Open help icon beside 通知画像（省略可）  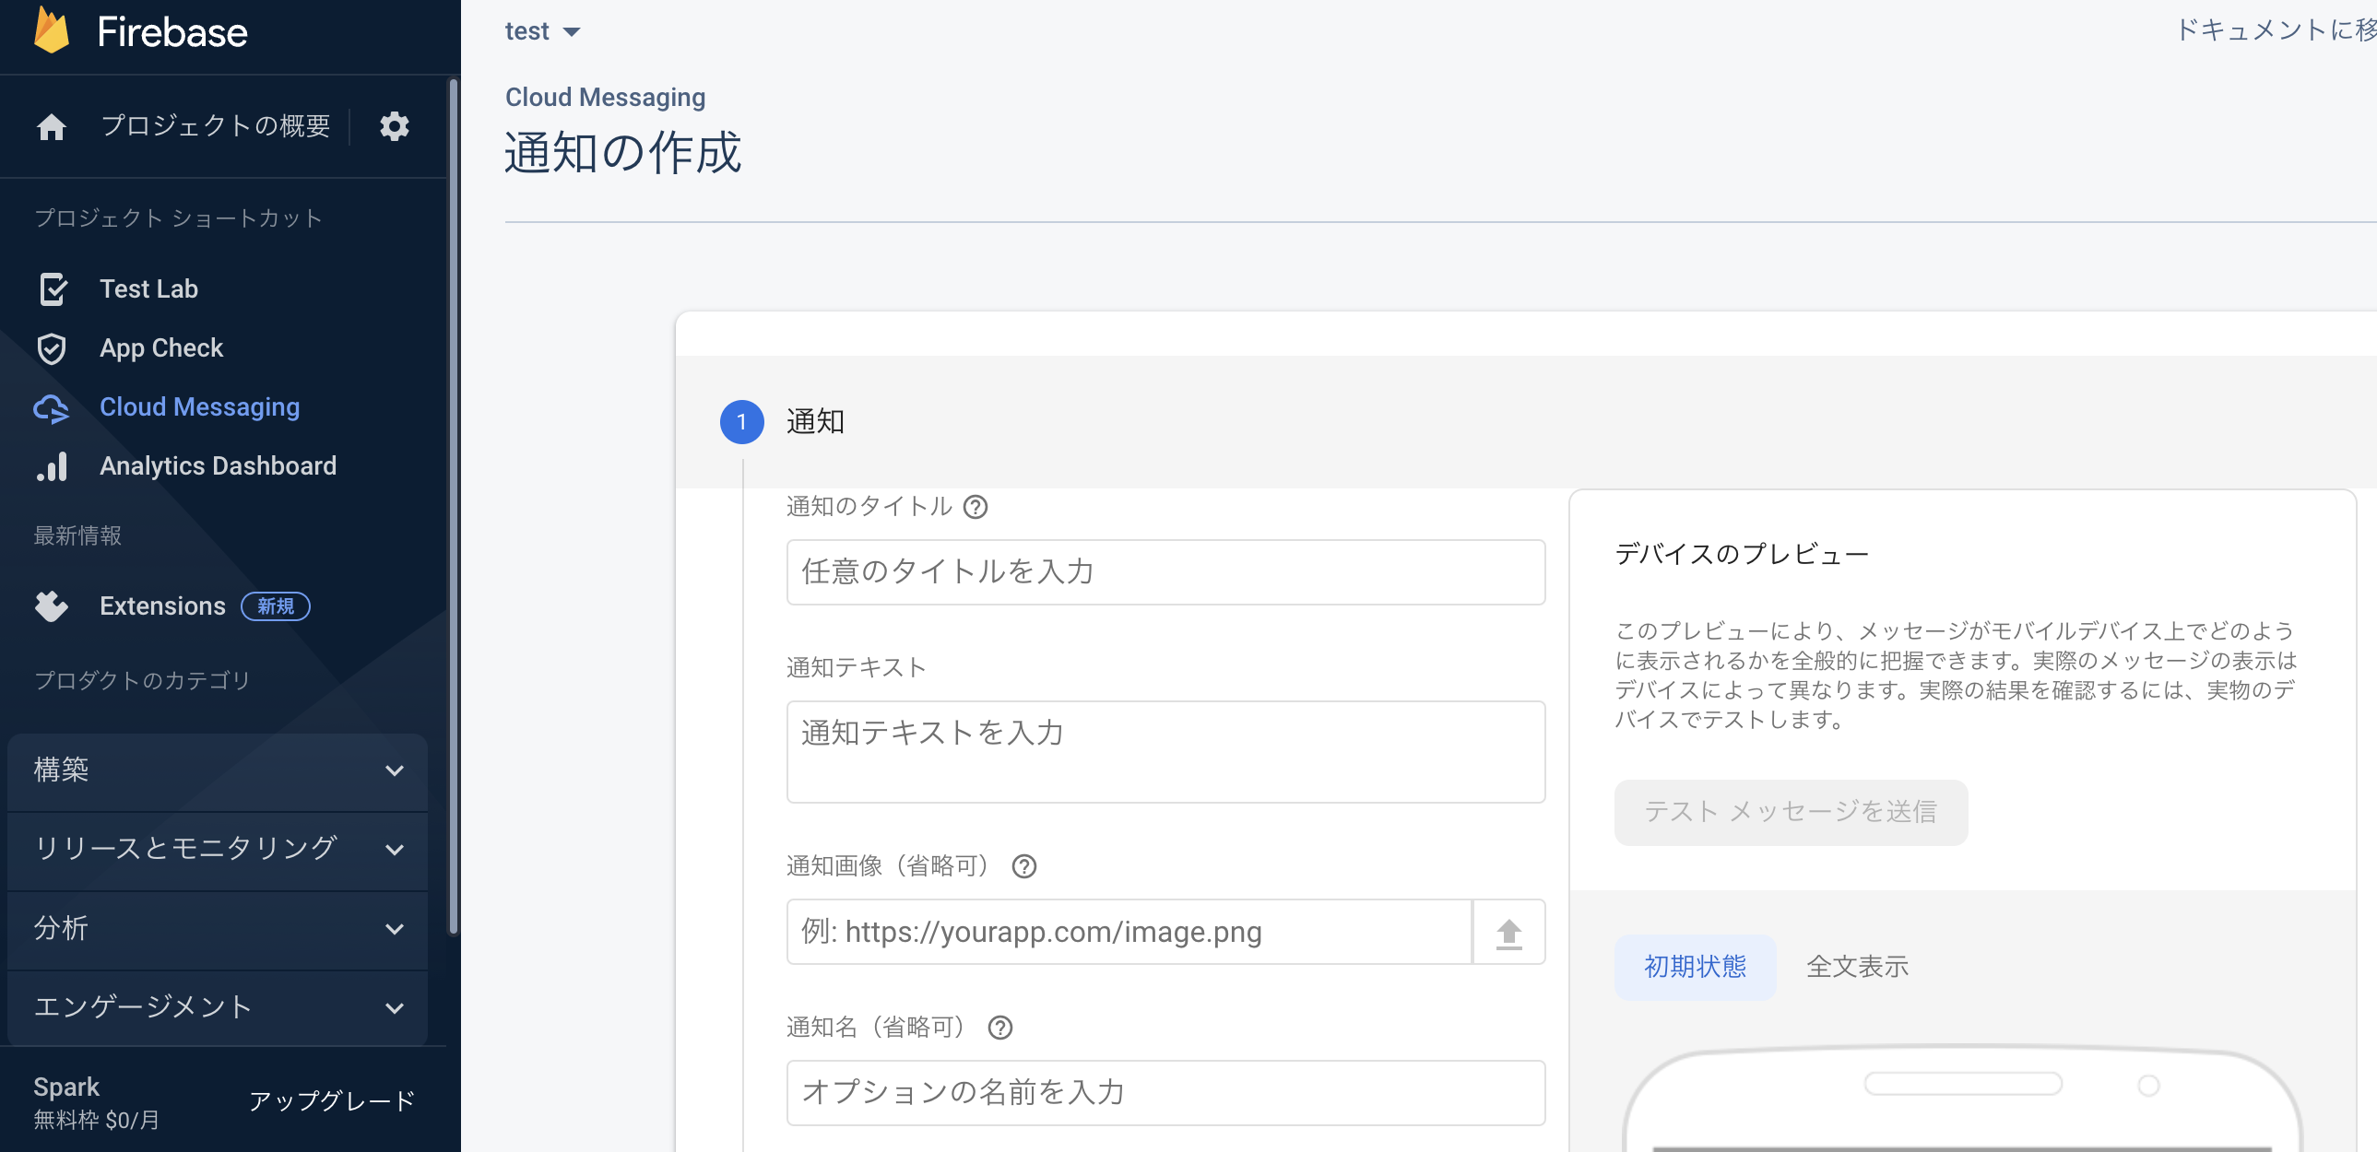click(x=1023, y=866)
